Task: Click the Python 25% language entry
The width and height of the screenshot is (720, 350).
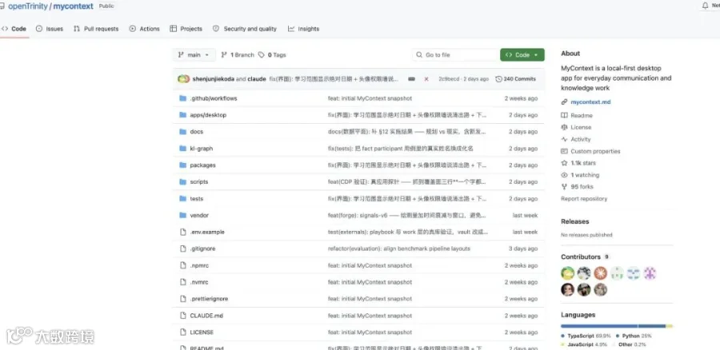Action: click(634, 336)
